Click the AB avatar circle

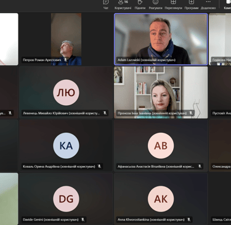pyautogui.click(x=161, y=146)
